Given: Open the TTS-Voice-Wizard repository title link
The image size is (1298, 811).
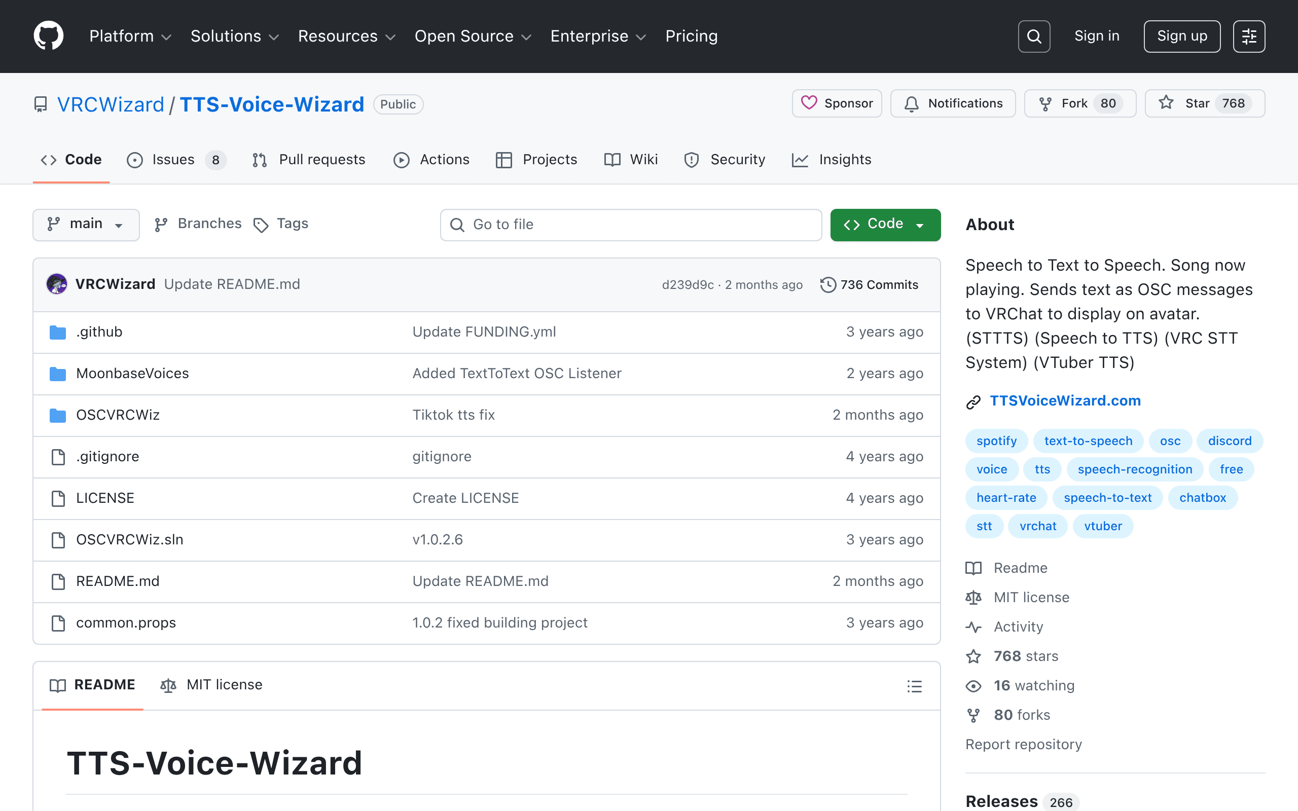Looking at the screenshot, I should (x=272, y=104).
